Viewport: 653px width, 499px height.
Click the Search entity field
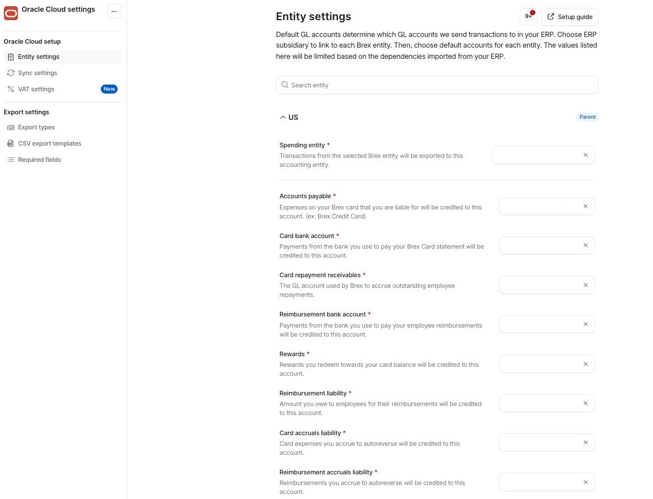pos(437,85)
